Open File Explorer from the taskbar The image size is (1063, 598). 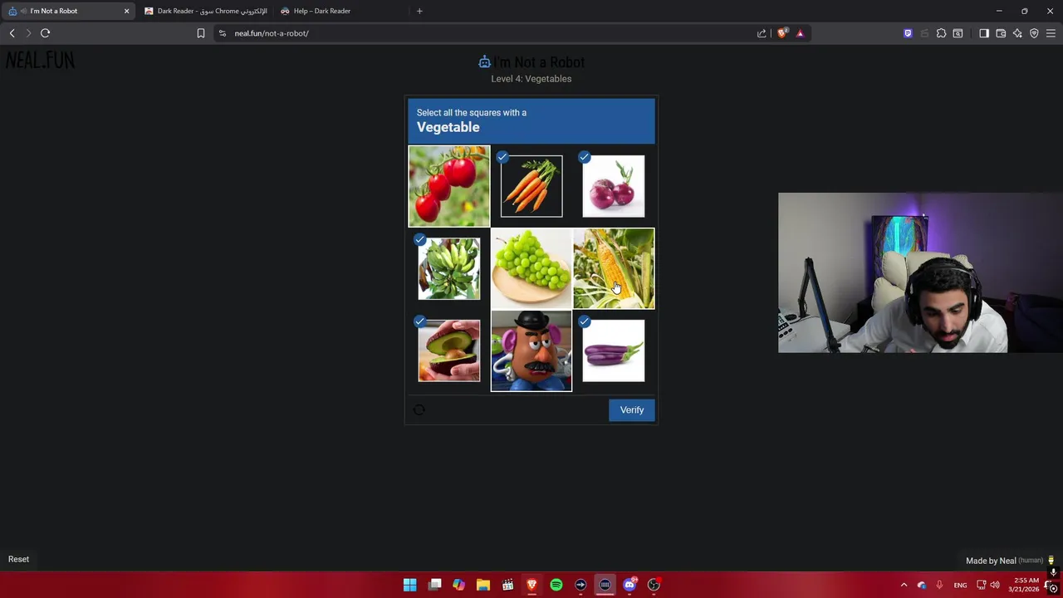[483, 585]
